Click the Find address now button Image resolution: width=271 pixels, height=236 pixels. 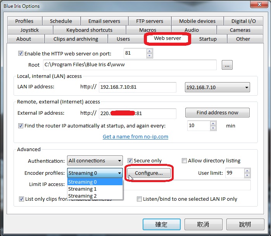[217, 113]
